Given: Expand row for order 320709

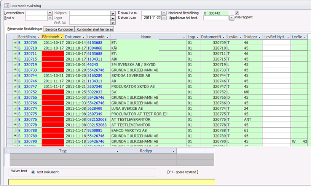Looking at the screenshot, I should (15, 43).
